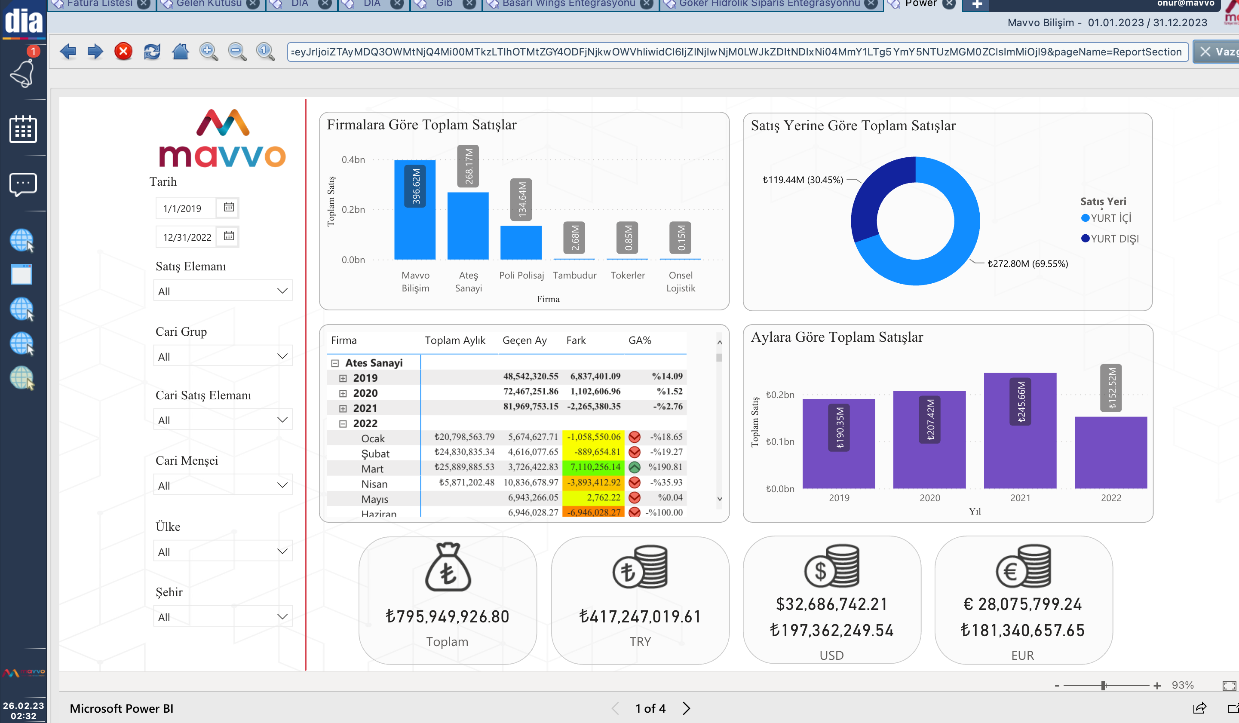The image size is (1239, 723).
Task: Open the window shortcut icon in sidebar
Action: (x=21, y=274)
